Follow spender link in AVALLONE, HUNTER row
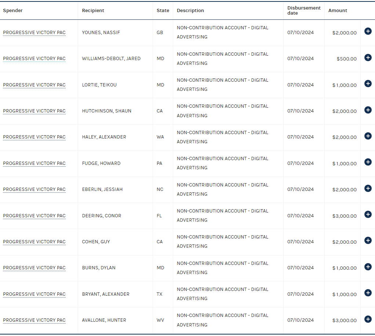375x336 pixels. [x=34, y=320]
